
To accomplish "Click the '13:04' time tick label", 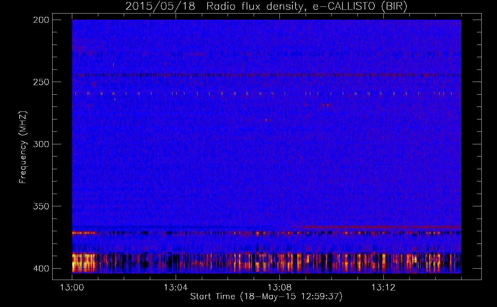I will tap(176, 288).
